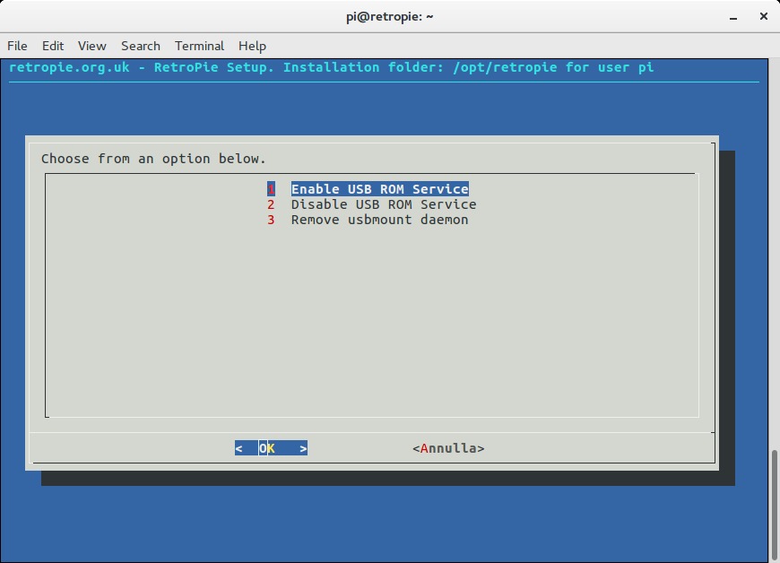This screenshot has width=780, height=563.
Task: Open the View menu
Action: pos(91,46)
